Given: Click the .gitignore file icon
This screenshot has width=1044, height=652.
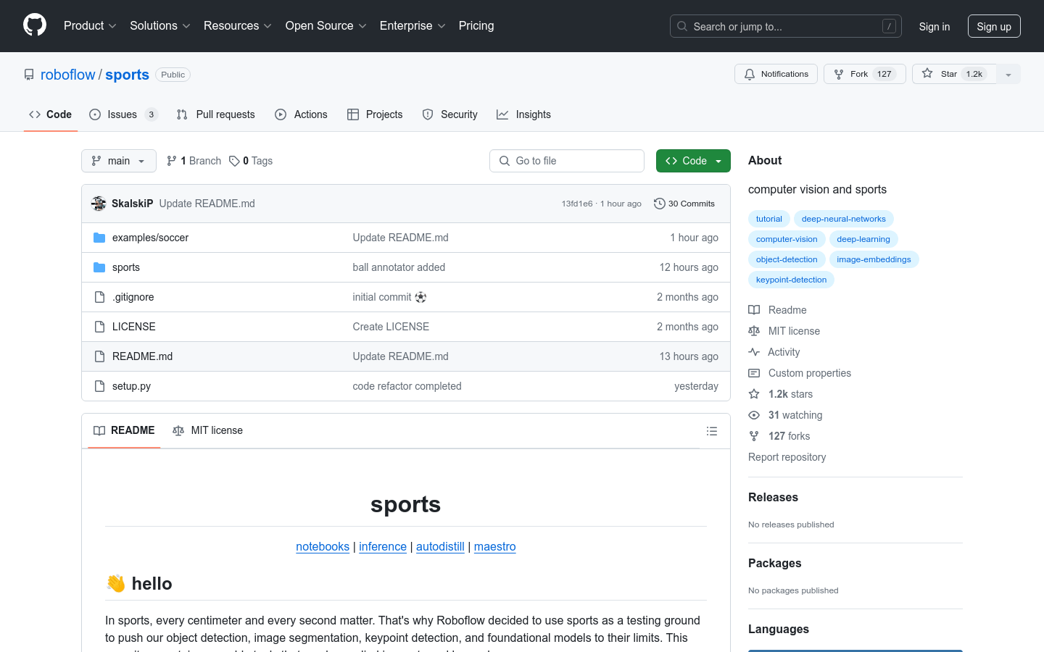Looking at the screenshot, I should click(99, 297).
